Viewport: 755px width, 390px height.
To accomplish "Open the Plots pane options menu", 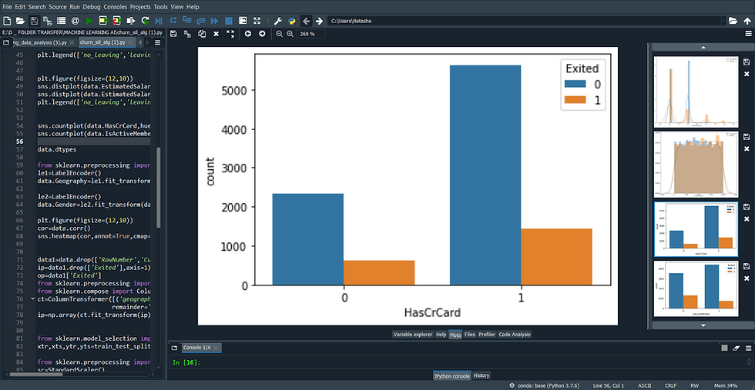I will [x=748, y=34].
